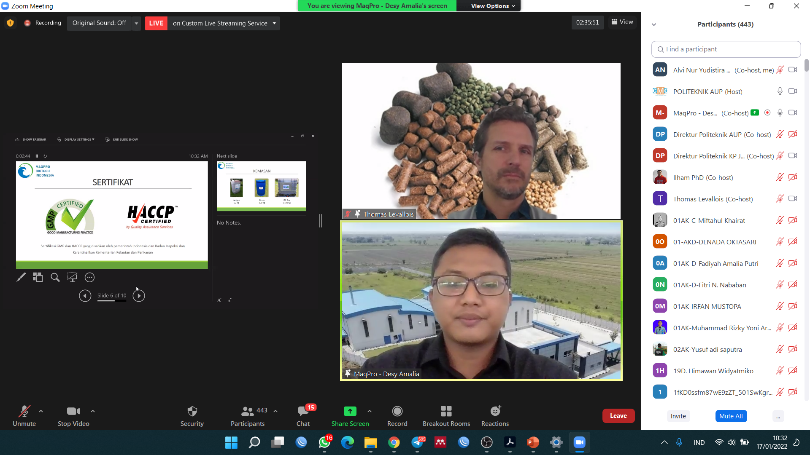Viewport: 810px width, 455px height.
Task: Click the black screen slideshow icon
Action: coord(72,277)
